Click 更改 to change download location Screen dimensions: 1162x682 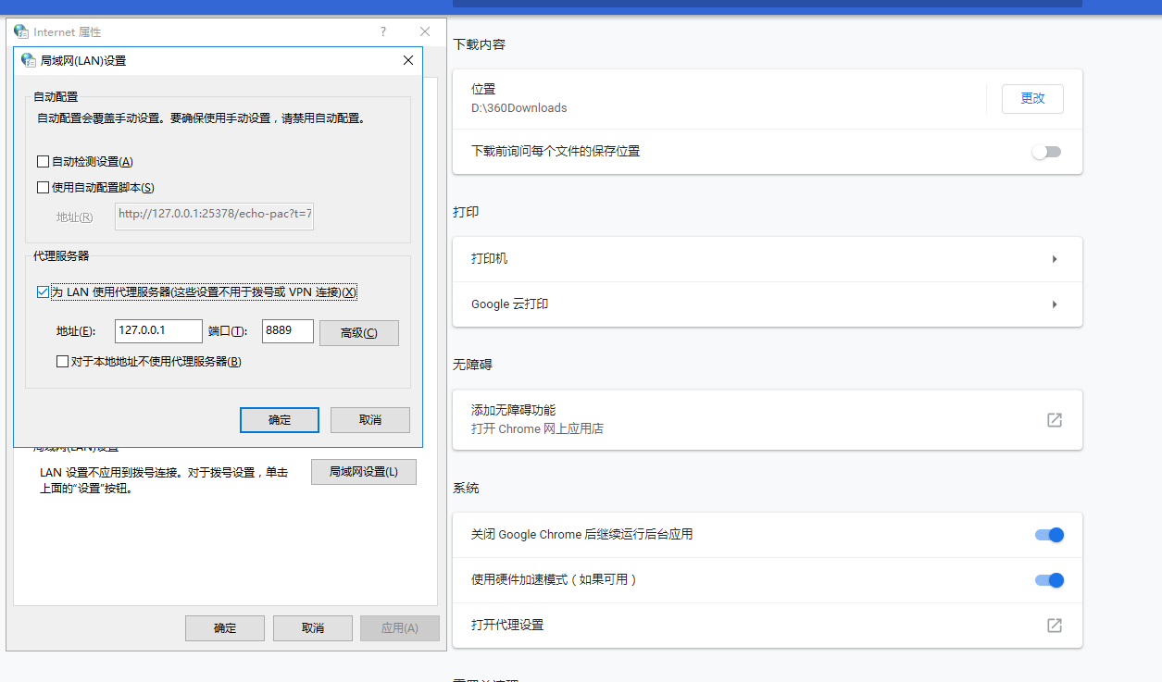click(1031, 98)
